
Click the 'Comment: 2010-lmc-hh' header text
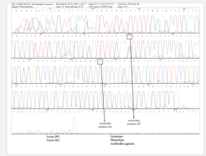pyautogui.click(x=128, y=4)
